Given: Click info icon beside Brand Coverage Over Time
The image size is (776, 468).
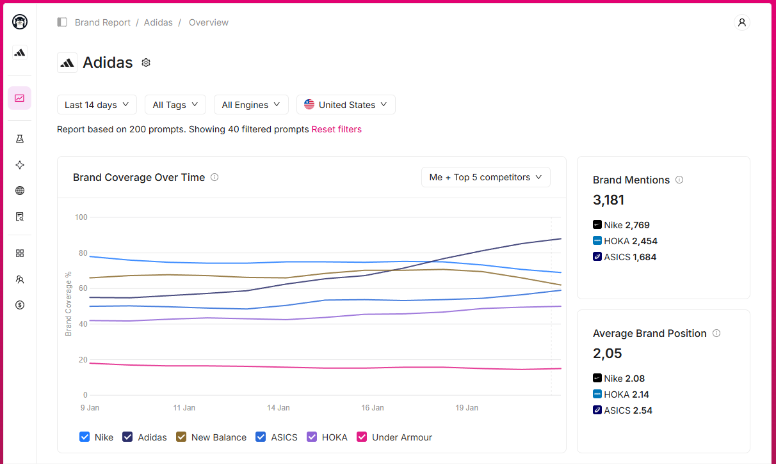Looking at the screenshot, I should pos(214,177).
